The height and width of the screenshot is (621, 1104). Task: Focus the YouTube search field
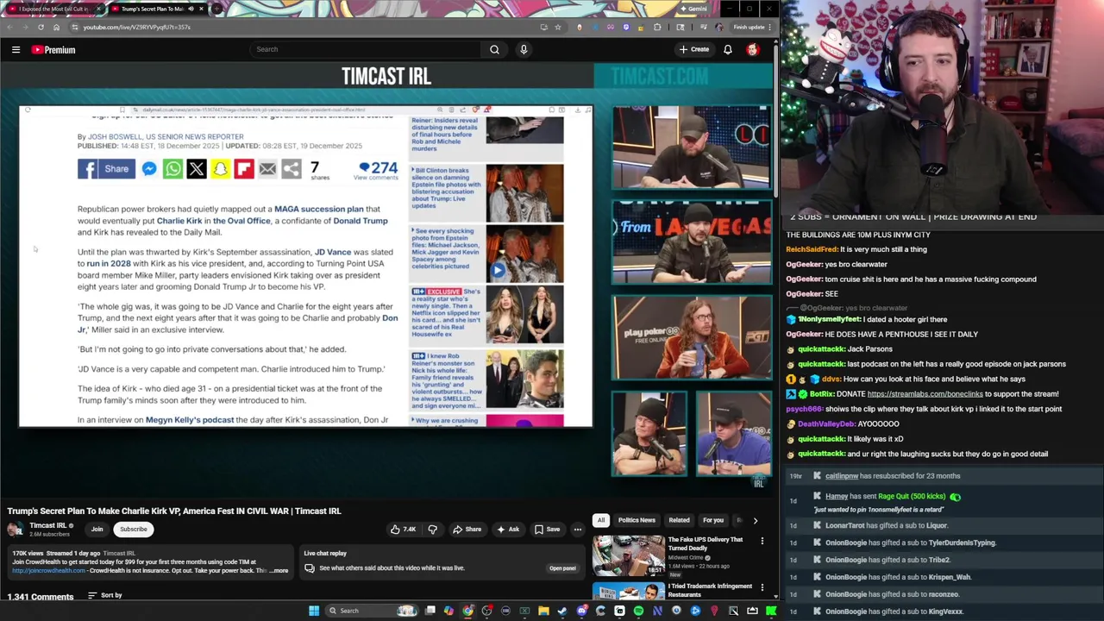pos(366,49)
